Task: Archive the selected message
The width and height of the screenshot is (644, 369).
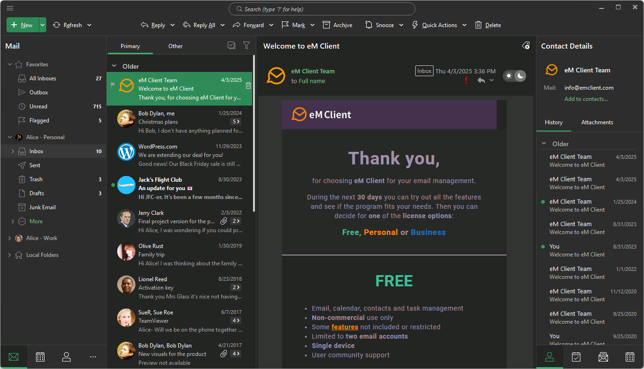Action: 337,25
